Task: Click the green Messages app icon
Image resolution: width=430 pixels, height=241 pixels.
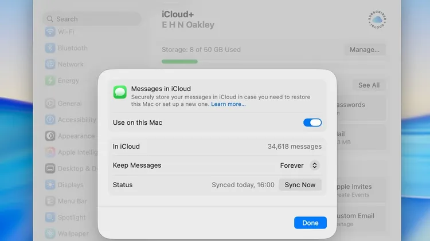Action: [x=120, y=92]
